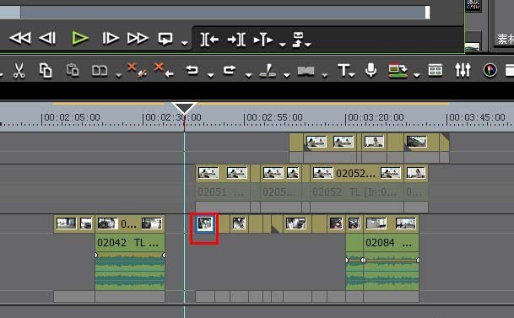Viewport: 514px width, 318px height.
Task: Step back one frame
Action: coord(47,38)
